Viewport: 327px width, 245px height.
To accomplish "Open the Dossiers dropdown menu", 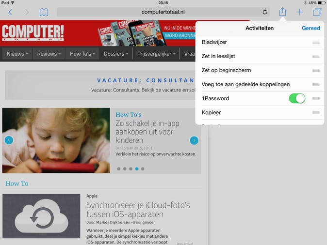I will (x=116, y=54).
